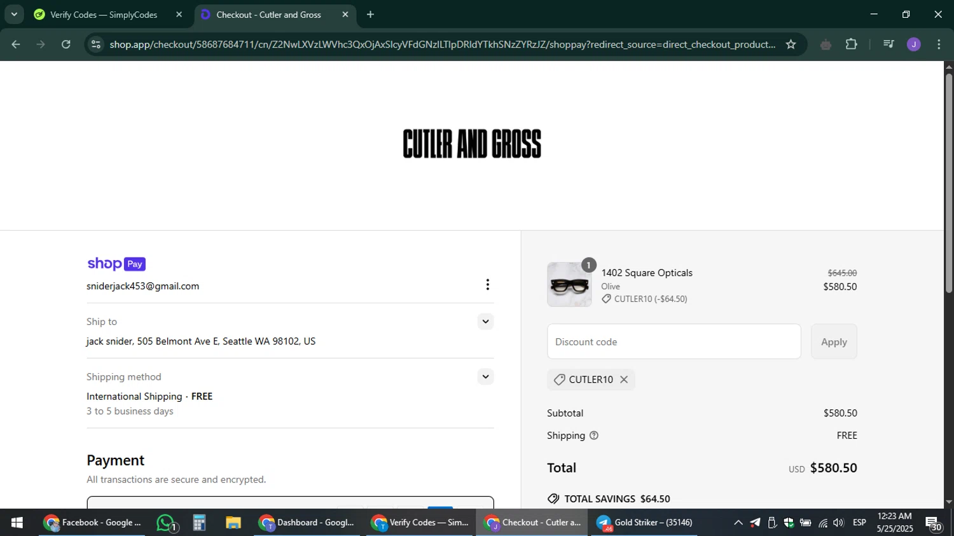Open WhatsApp from the taskbar
Viewport: 954px width, 536px height.
[x=166, y=523]
